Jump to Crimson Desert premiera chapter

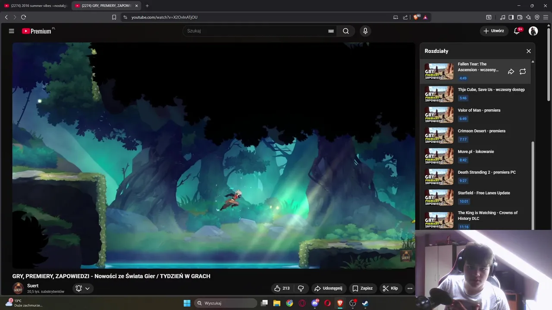(x=476, y=135)
